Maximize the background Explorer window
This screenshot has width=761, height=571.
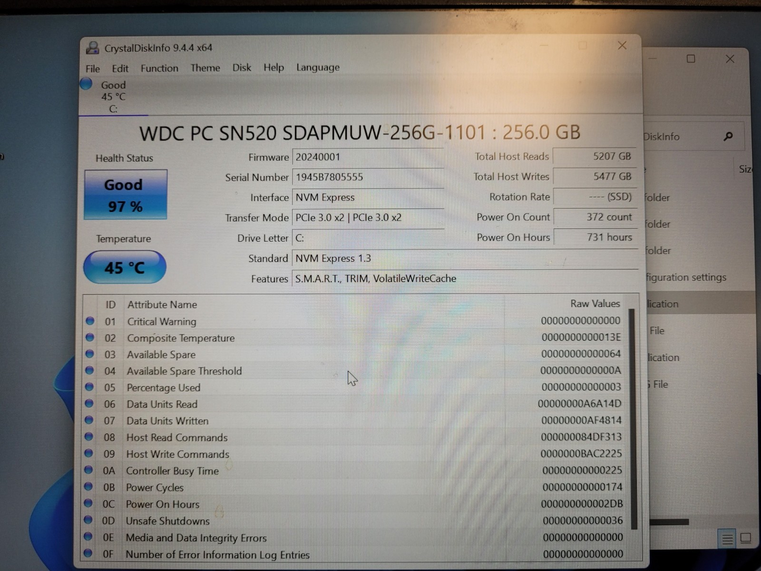click(x=691, y=59)
